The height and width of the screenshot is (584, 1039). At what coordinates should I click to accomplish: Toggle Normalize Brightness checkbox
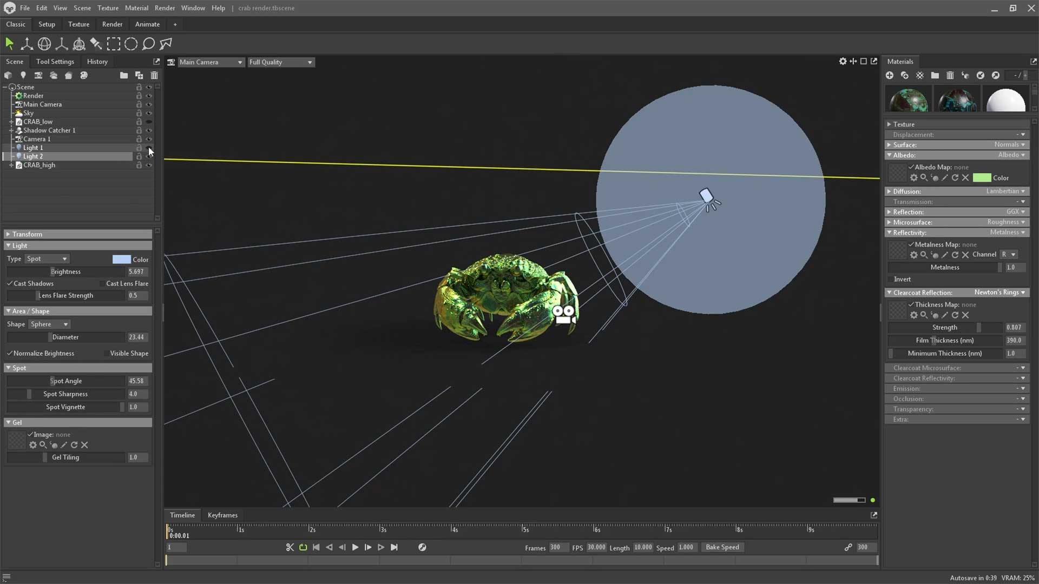coord(10,353)
